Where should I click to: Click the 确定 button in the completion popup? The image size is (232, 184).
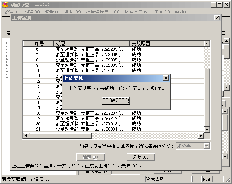[116, 101]
